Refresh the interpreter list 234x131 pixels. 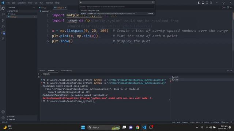(153, 3)
